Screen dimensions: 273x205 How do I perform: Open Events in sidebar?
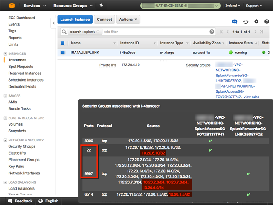click(x=14, y=24)
